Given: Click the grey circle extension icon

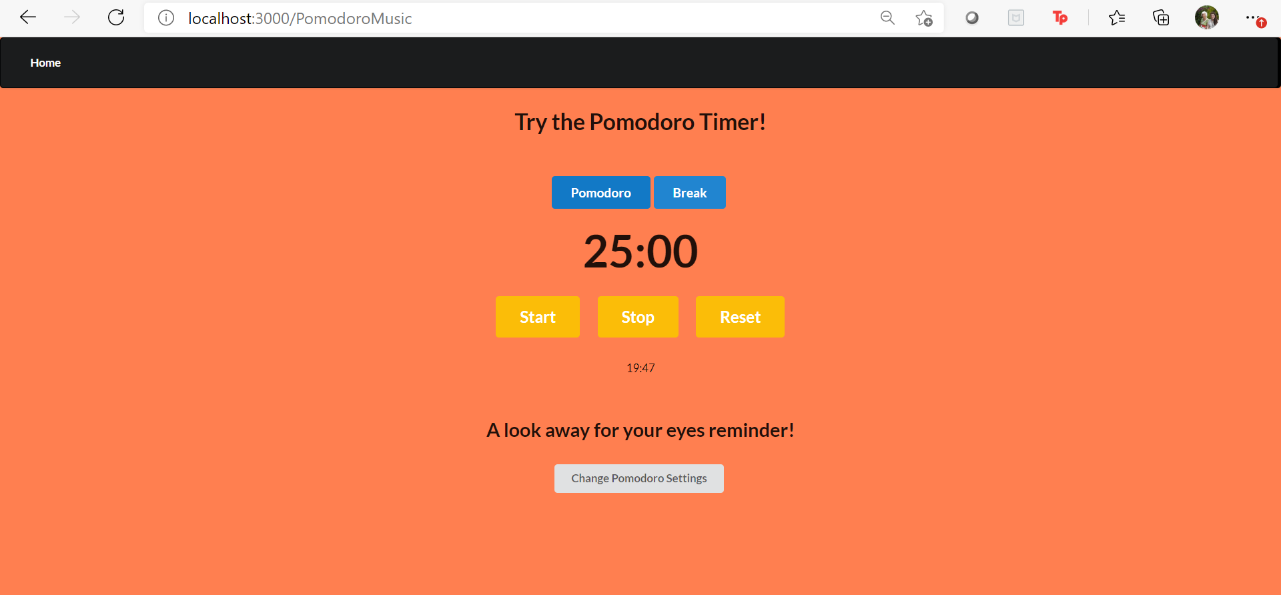Looking at the screenshot, I should click(x=972, y=18).
